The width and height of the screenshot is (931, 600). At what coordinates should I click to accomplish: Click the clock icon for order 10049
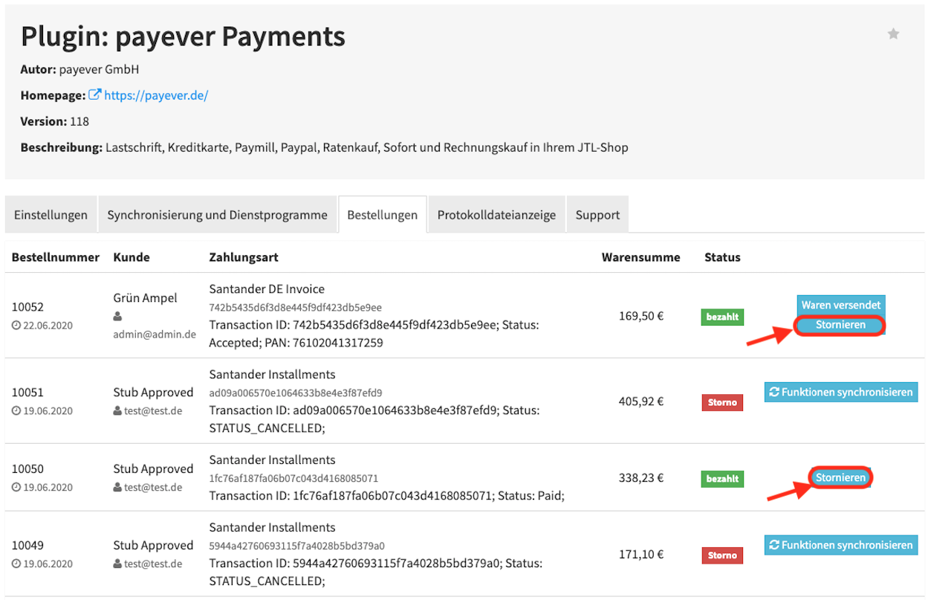[16, 564]
